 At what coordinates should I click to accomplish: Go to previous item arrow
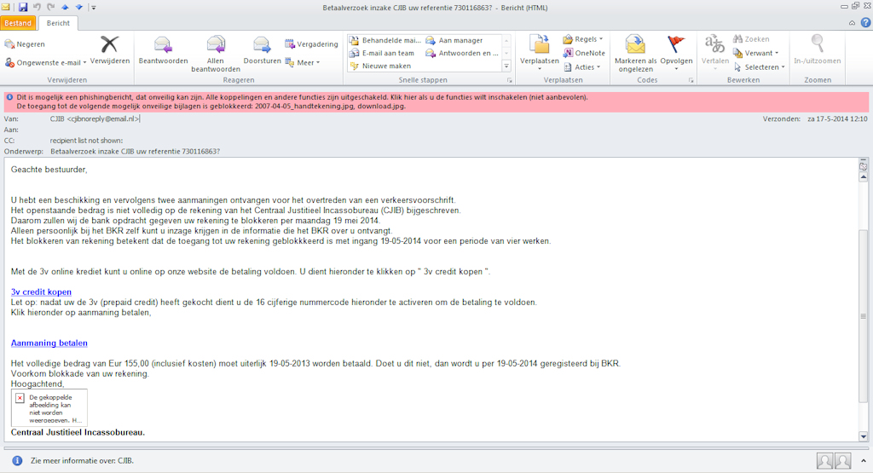point(65,7)
